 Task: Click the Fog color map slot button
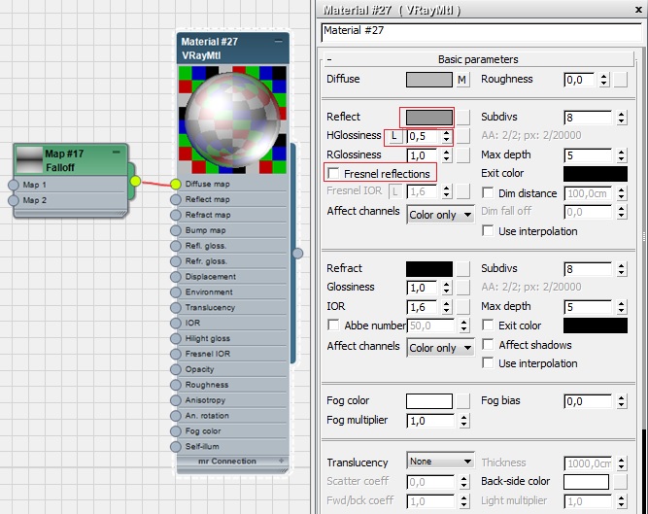pos(462,401)
